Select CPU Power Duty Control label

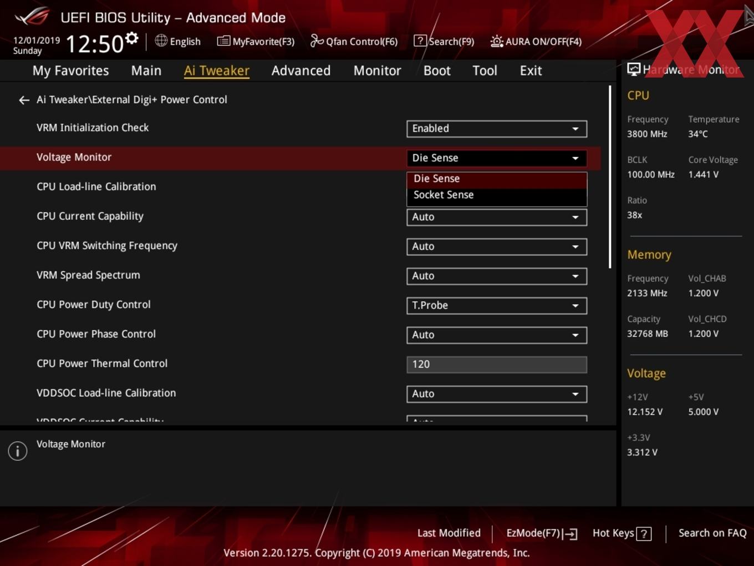pos(94,305)
